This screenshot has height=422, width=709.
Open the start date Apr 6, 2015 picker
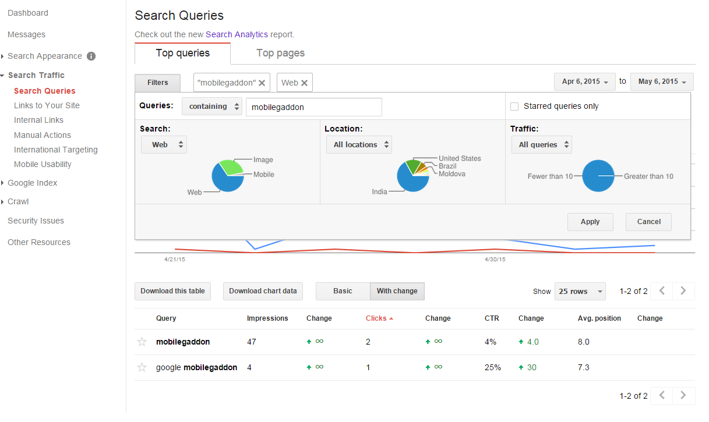(x=585, y=81)
